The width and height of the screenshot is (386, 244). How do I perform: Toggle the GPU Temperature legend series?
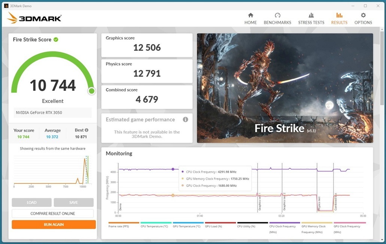point(186,226)
